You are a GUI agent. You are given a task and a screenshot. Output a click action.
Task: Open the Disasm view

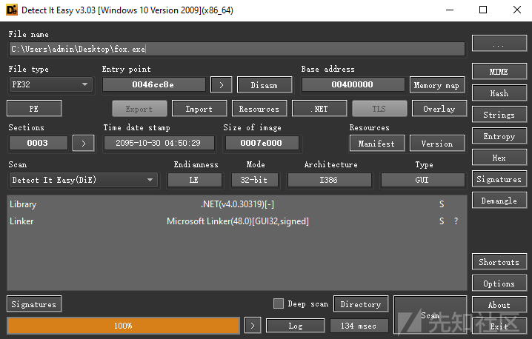pos(265,85)
